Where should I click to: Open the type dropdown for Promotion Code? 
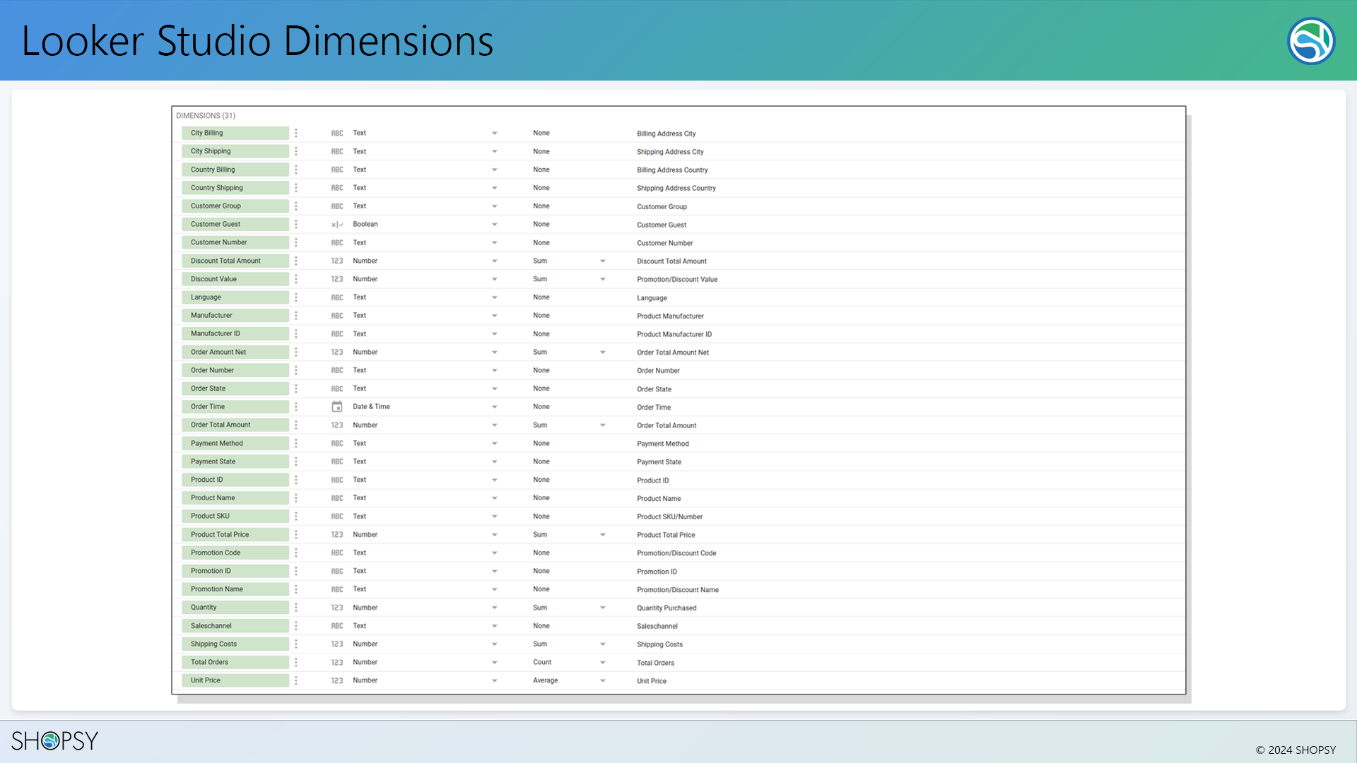click(x=495, y=553)
